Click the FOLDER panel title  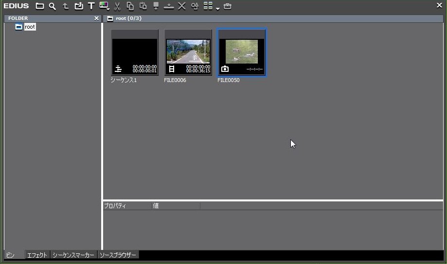point(18,18)
